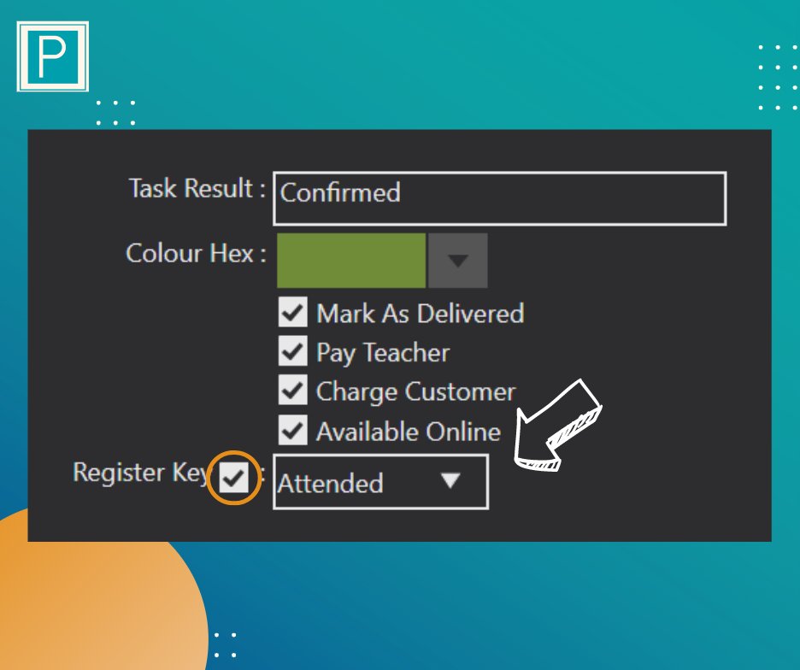Click the P logo icon

pos(52,56)
